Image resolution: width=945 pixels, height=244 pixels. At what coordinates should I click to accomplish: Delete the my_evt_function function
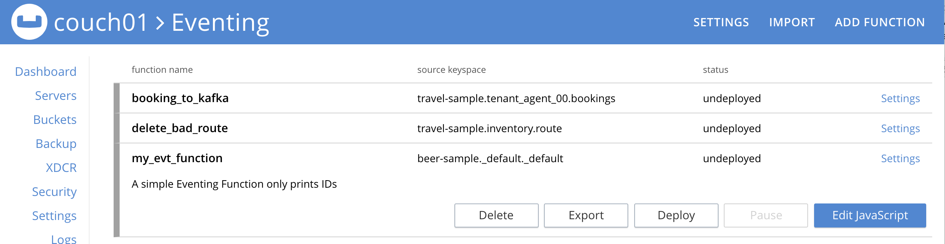pos(496,215)
